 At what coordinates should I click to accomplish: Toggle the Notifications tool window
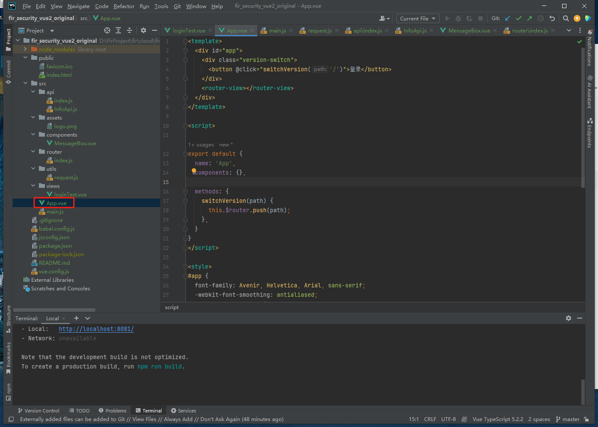589,47
